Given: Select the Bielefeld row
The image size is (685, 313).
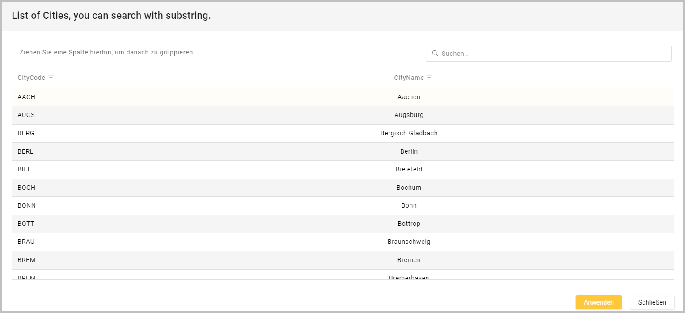Looking at the screenshot, I should (x=409, y=169).
